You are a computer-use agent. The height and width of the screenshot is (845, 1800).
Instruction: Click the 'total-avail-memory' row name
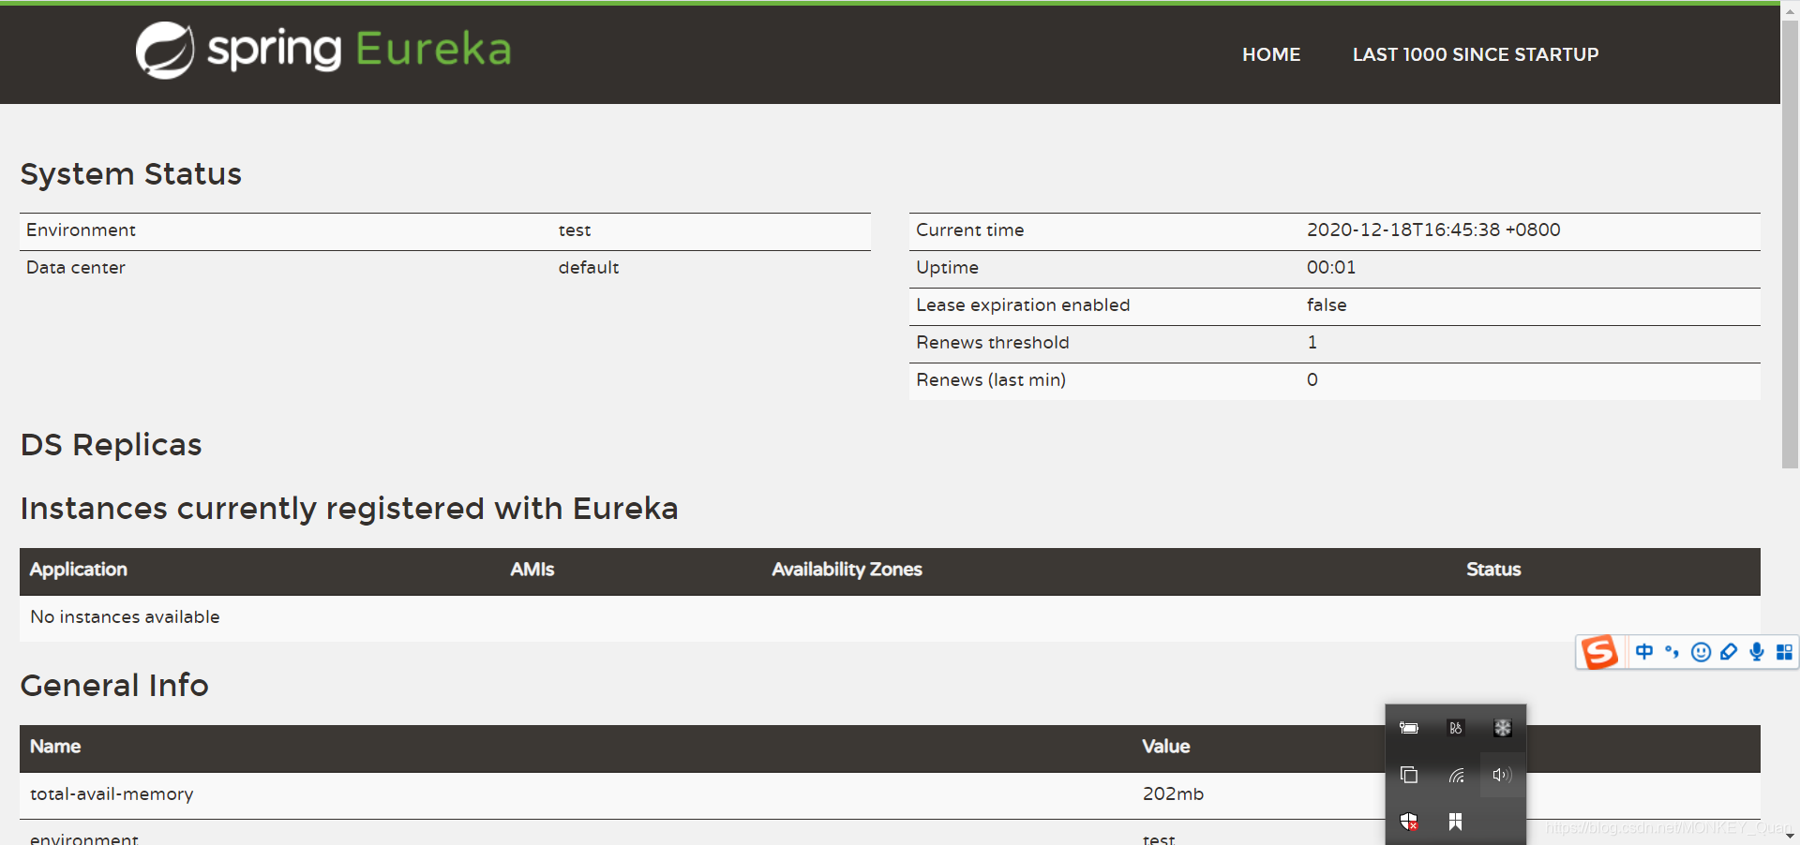112,793
